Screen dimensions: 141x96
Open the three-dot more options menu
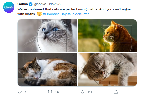pyautogui.click(x=135, y=4)
